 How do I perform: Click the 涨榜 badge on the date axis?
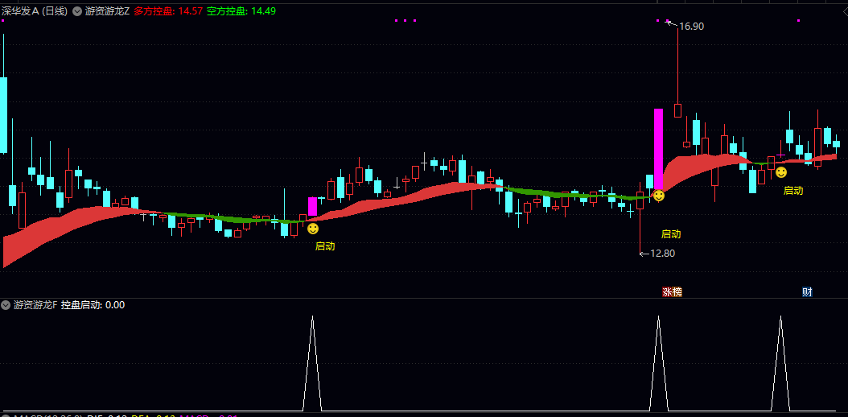click(673, 292)
